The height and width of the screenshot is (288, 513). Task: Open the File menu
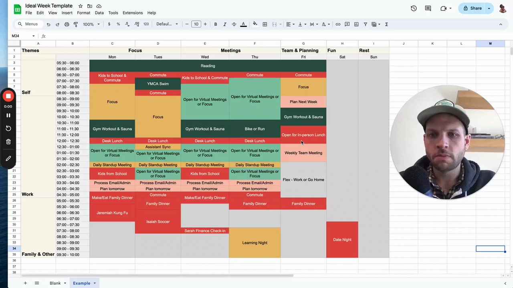[28, 13]
